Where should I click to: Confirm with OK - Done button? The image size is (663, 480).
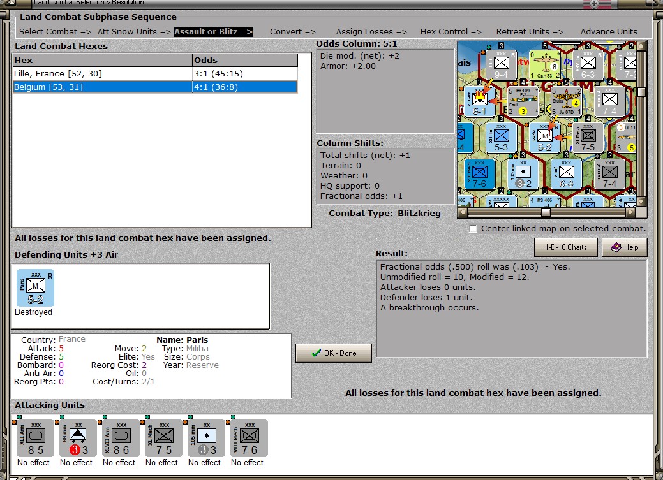coord(334,353)
